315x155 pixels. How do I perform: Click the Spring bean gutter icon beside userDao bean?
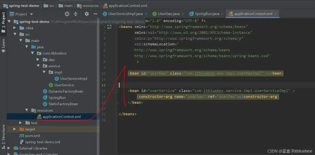(117, 74)
